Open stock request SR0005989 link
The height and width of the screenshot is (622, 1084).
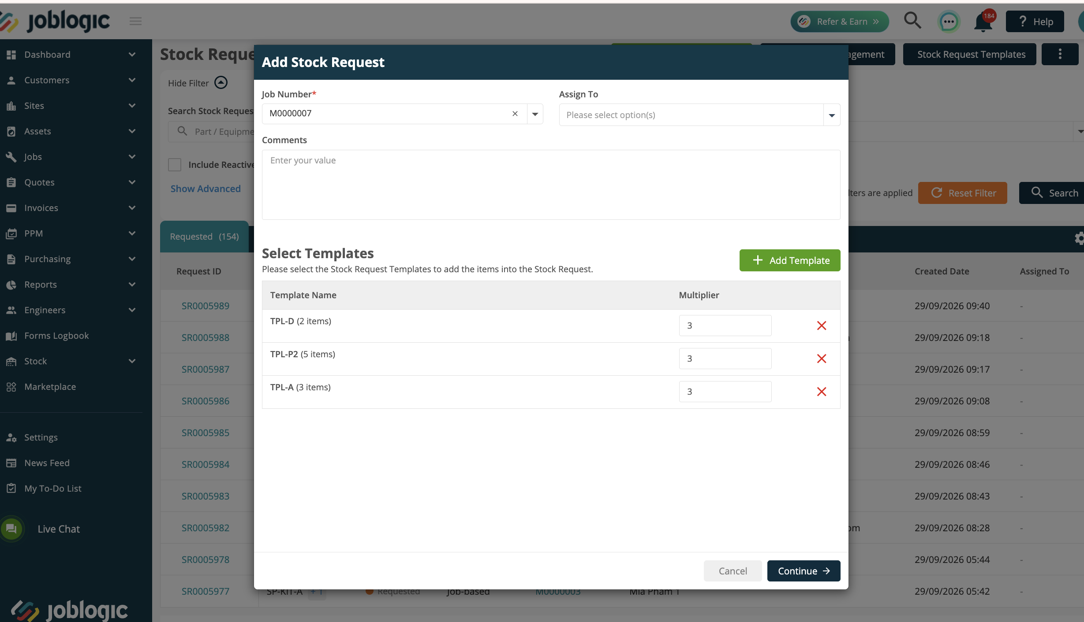206,306
